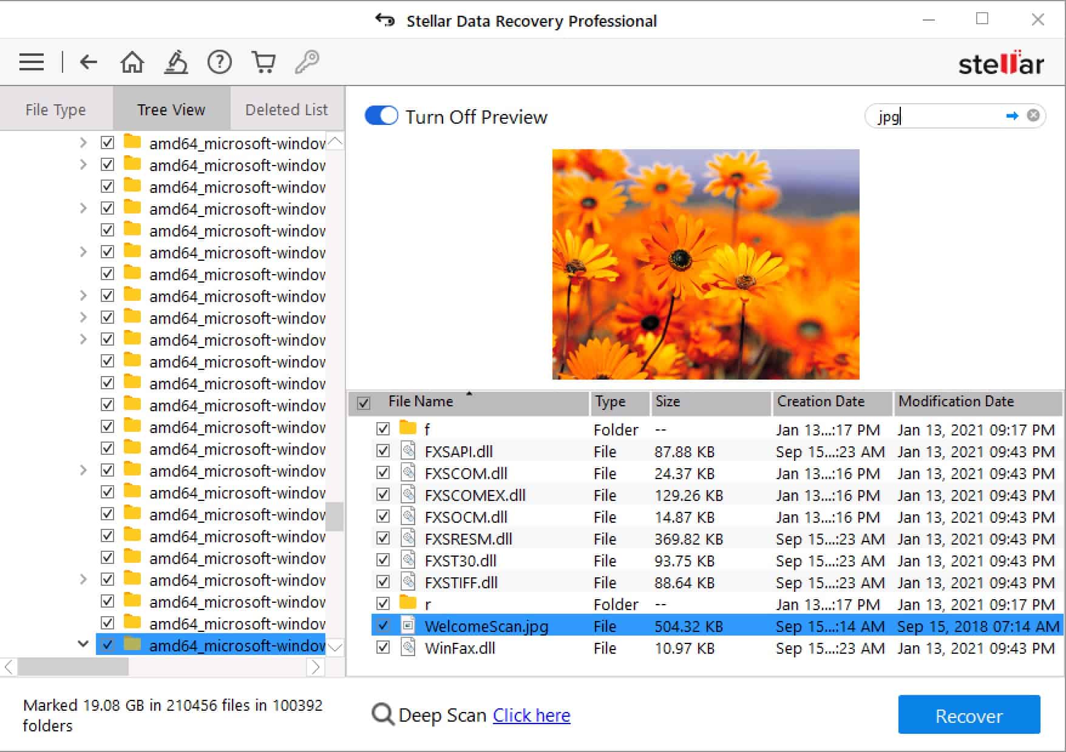Uncheck the FXSAPI.dll file checkbox

coord(383,451)
